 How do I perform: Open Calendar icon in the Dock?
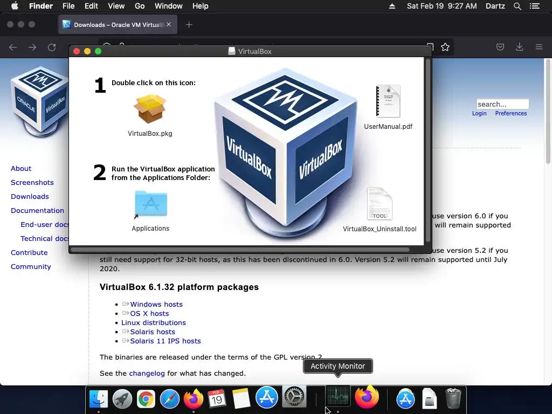(217, 398)
